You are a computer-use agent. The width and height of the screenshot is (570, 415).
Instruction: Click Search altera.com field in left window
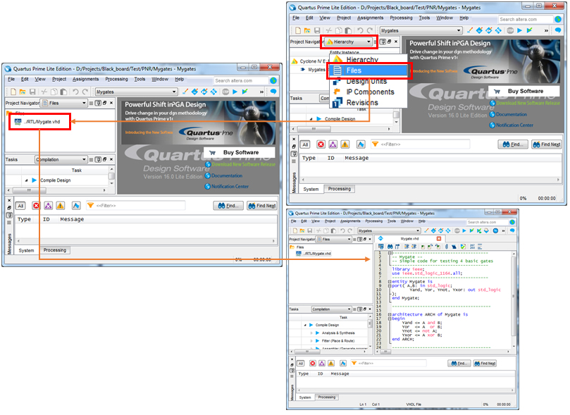(241, 80)
